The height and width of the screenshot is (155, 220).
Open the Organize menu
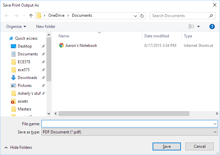[x=16, y=27]
